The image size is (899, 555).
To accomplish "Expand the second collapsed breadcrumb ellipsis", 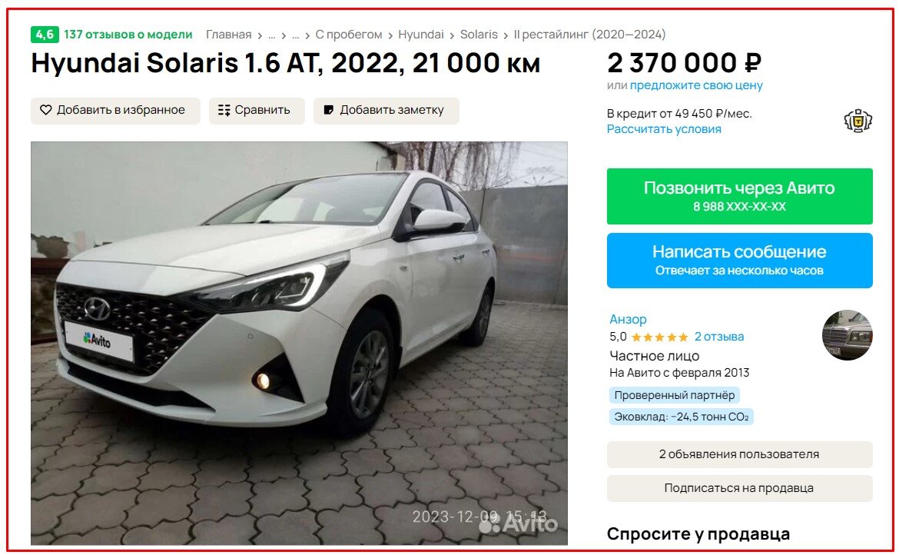I will pyautogui.click(x=296, y=35).
